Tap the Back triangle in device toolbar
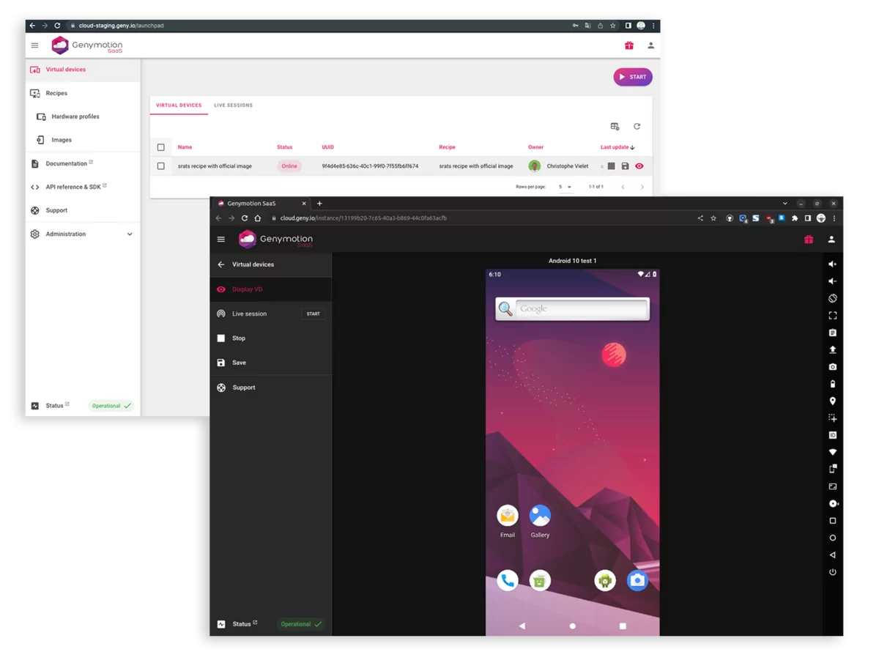The width and height of the screenshot is (879, 671). pos(832,555)
